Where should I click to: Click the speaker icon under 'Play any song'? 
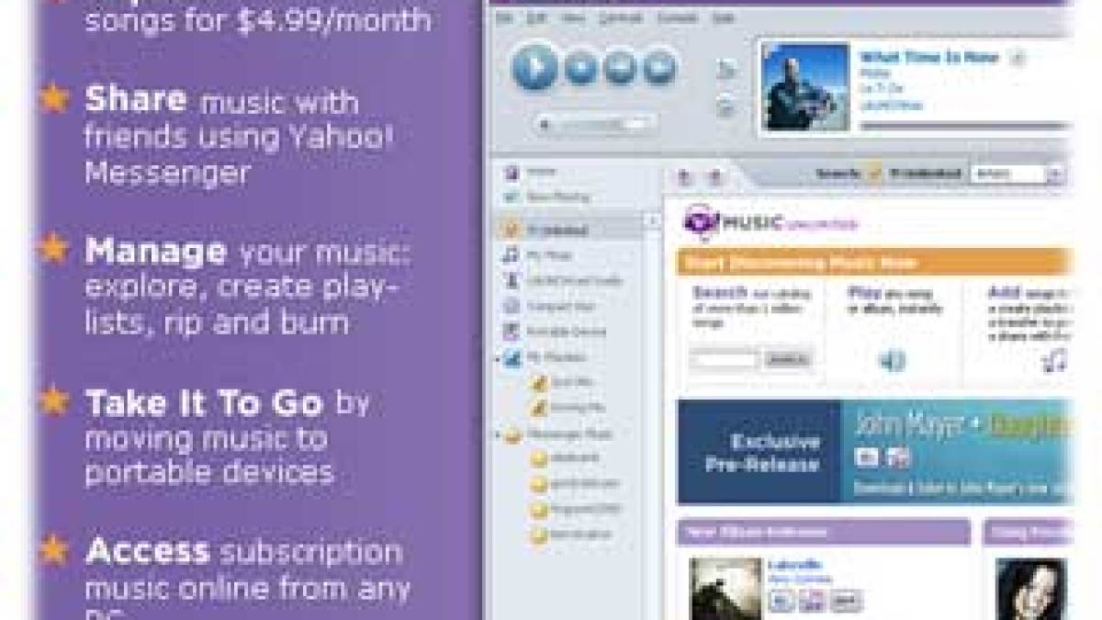tap(891, 360)
